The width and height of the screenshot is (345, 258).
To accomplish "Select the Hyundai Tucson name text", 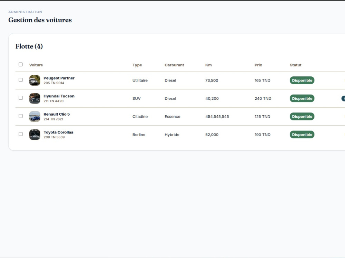I will click(59, 96).
